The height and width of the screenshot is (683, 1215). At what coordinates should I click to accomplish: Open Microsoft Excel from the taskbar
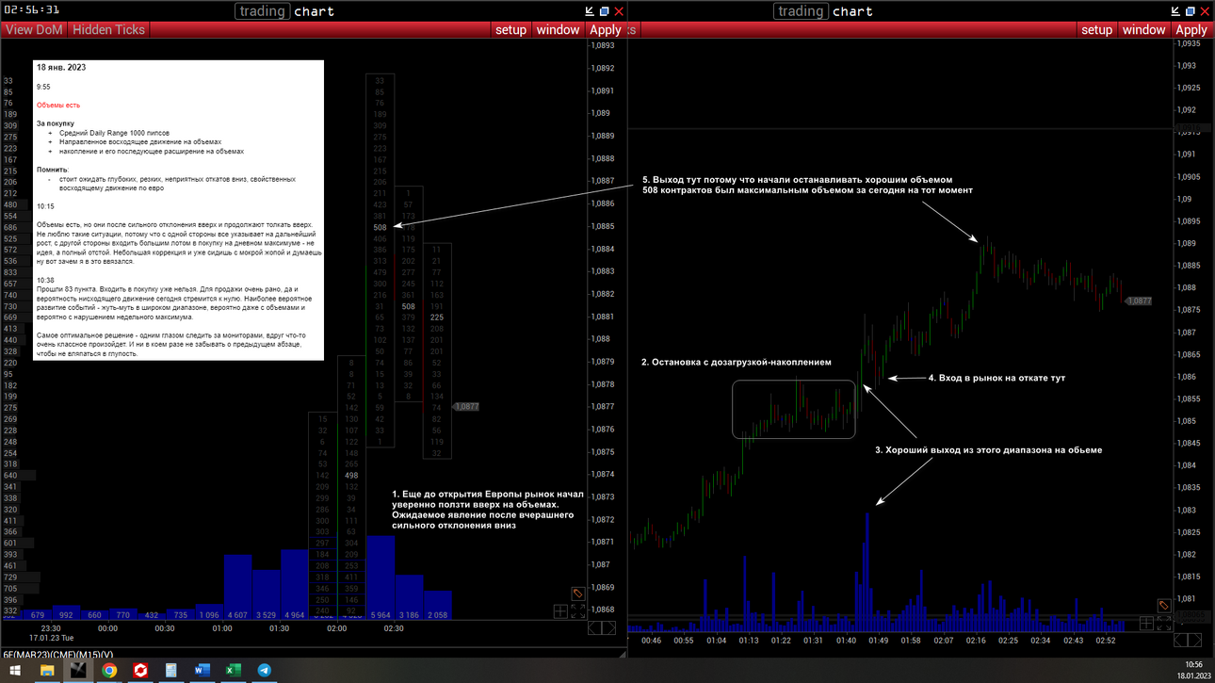233,671
